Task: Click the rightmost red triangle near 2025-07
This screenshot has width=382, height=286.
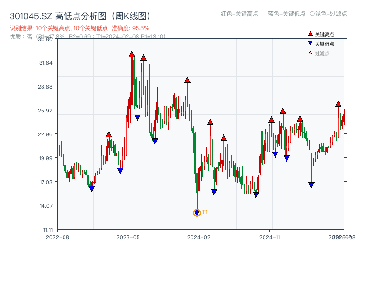Action: click(338, 103)
